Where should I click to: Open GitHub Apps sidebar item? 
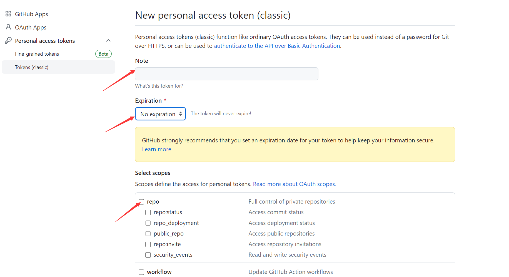31,14
